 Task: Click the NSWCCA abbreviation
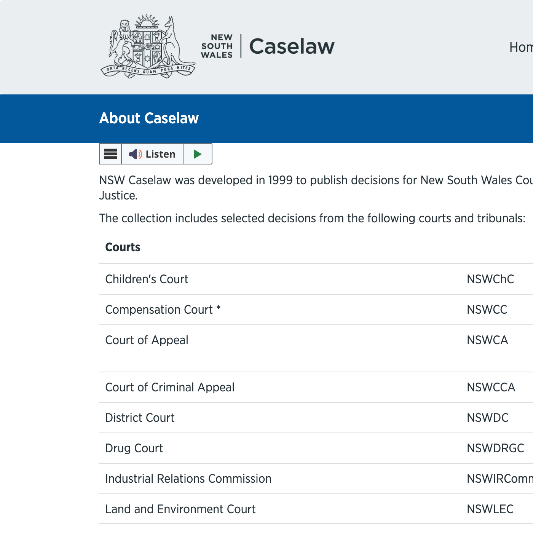[491, 387]
